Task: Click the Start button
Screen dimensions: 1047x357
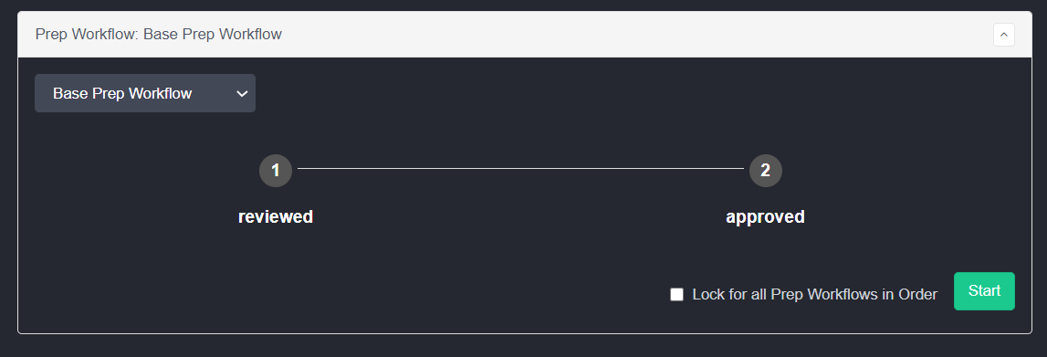Action: click(984, 291)
